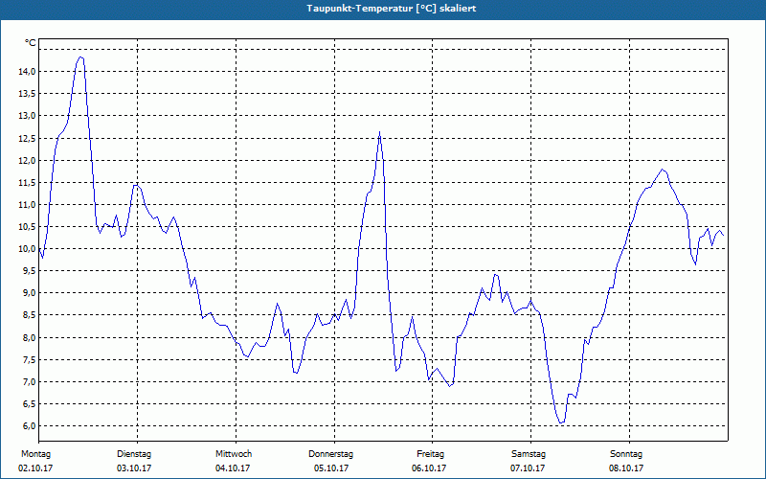The width and height of the screenshot is (766, 479).
Task: Click the 7,5 y-axis value
Action: click(29, 360)
